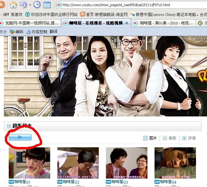
Task: Click the Lenovo China bookmark icon
Action: click(132, 14)
